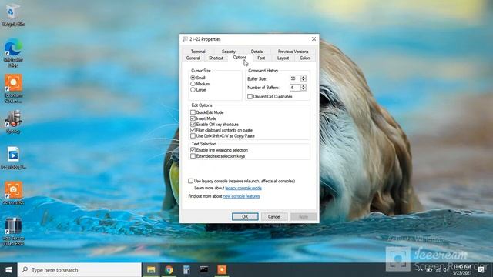The image size is (493, 277).
Task: Close the 21-22 Properties dialog
Action: [314, 39]
